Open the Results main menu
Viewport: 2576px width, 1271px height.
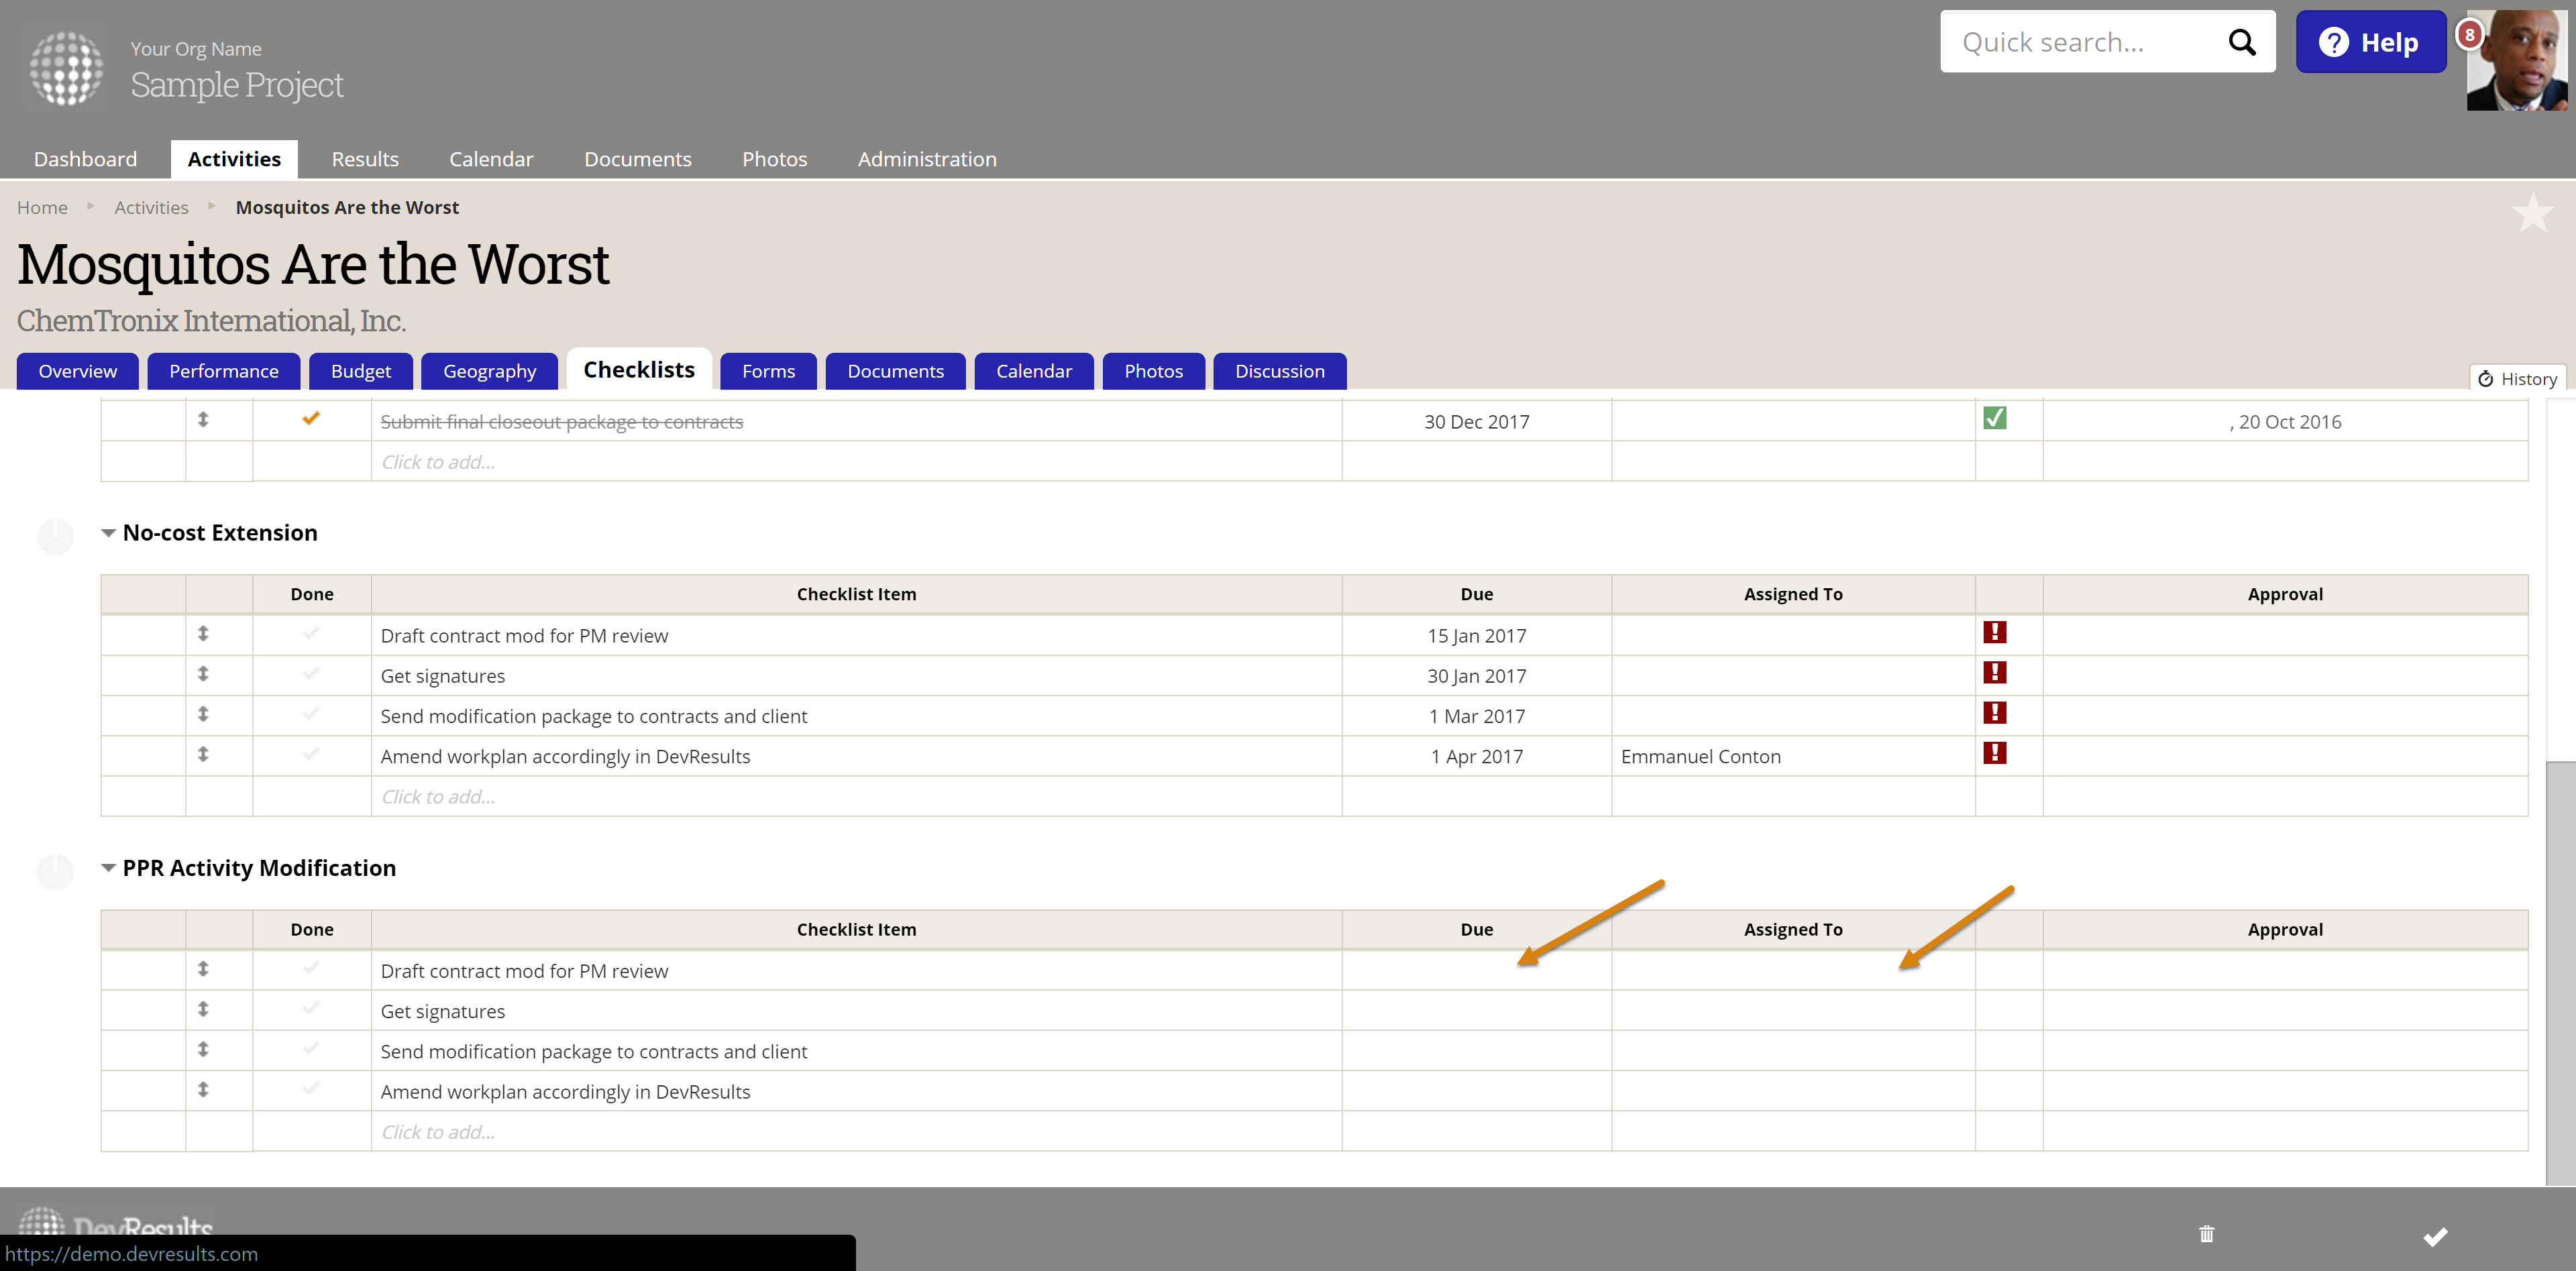tap(365, 159)
